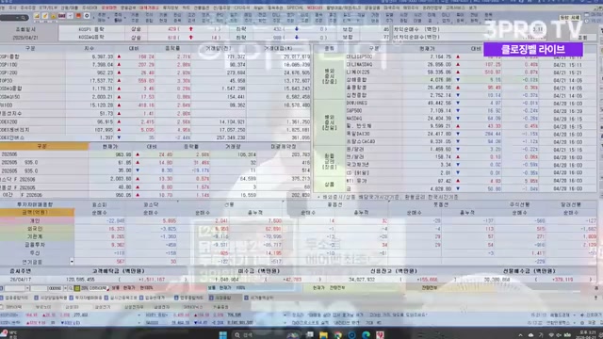Open Google Chrome from the taskbar
603x339 pixels.
(x=337, y=335)
